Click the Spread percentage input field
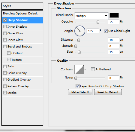The width and height of the screenshot is (135, 132). coord(113,46)
